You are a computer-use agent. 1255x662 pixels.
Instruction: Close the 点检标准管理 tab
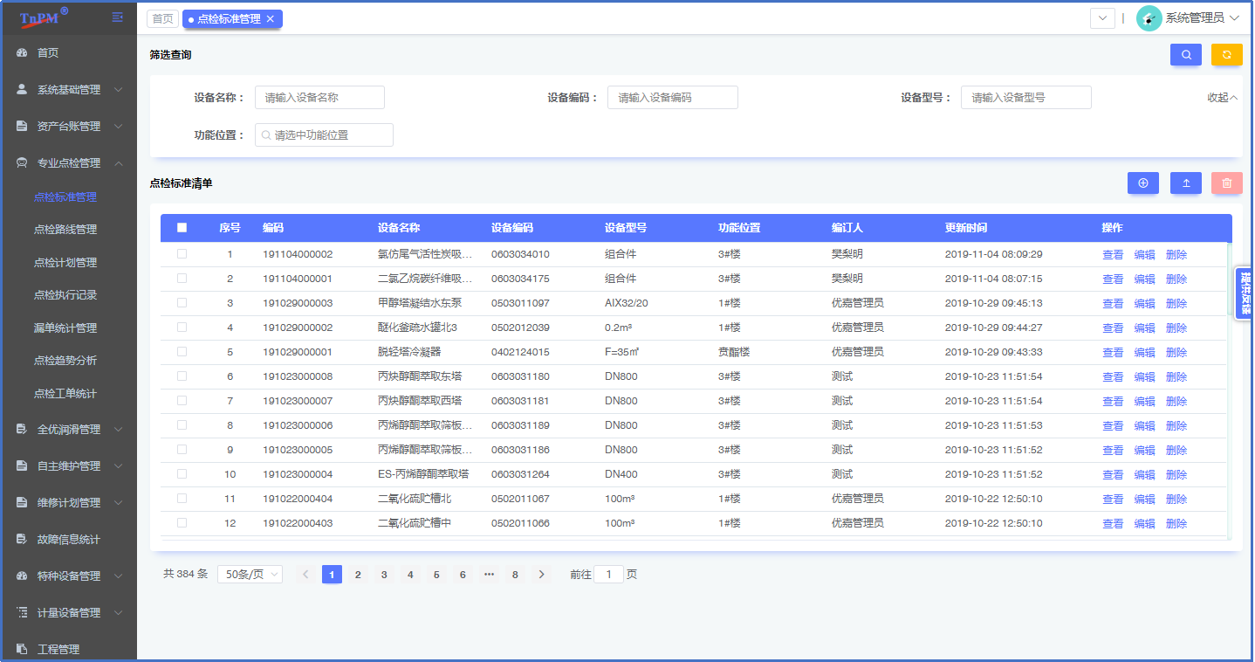coord(271,19)
